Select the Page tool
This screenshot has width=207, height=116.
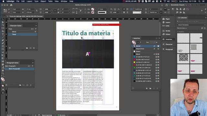3,25
